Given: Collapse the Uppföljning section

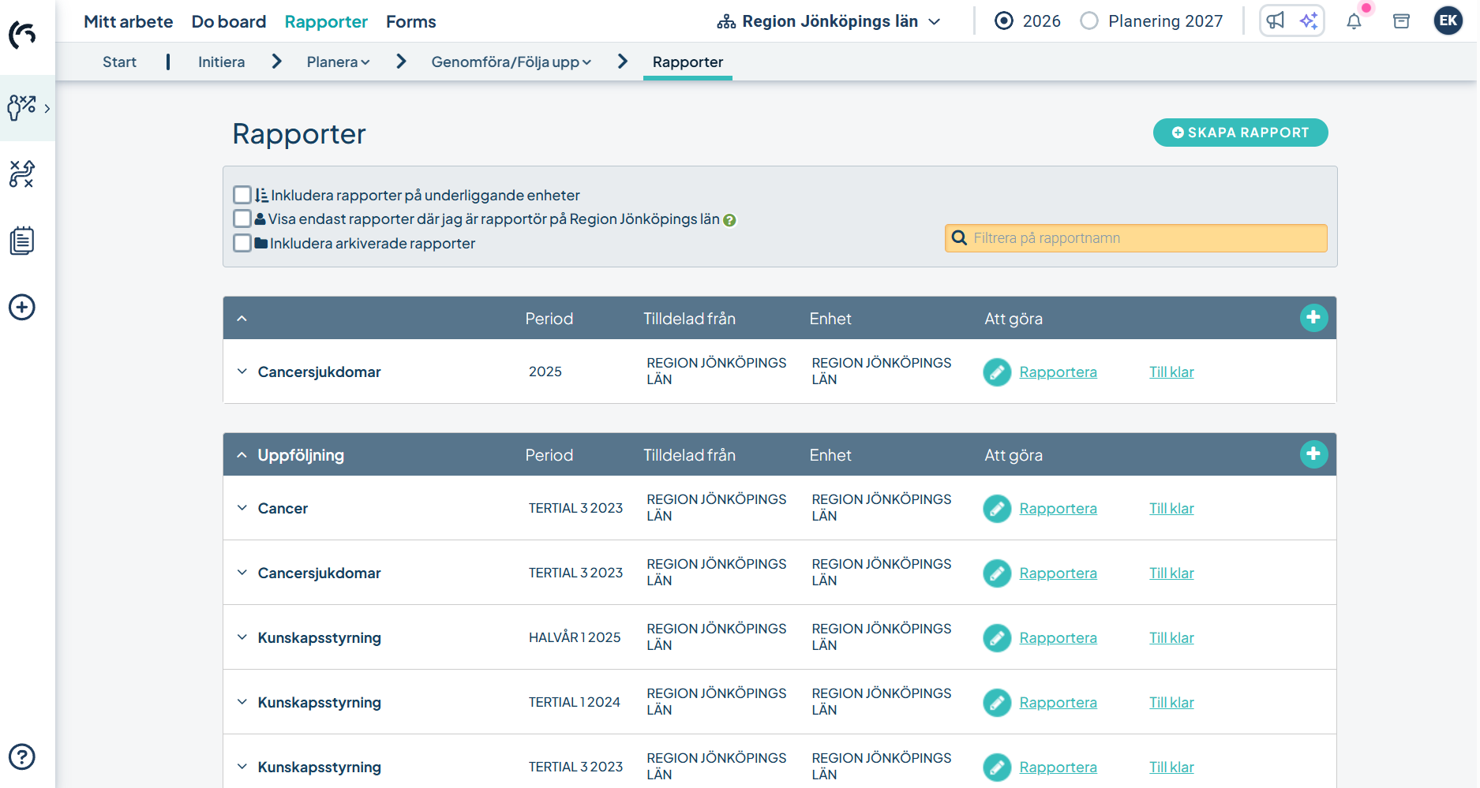Looking at the screenshot, I should pyautogui.click(x=242, y=455).
